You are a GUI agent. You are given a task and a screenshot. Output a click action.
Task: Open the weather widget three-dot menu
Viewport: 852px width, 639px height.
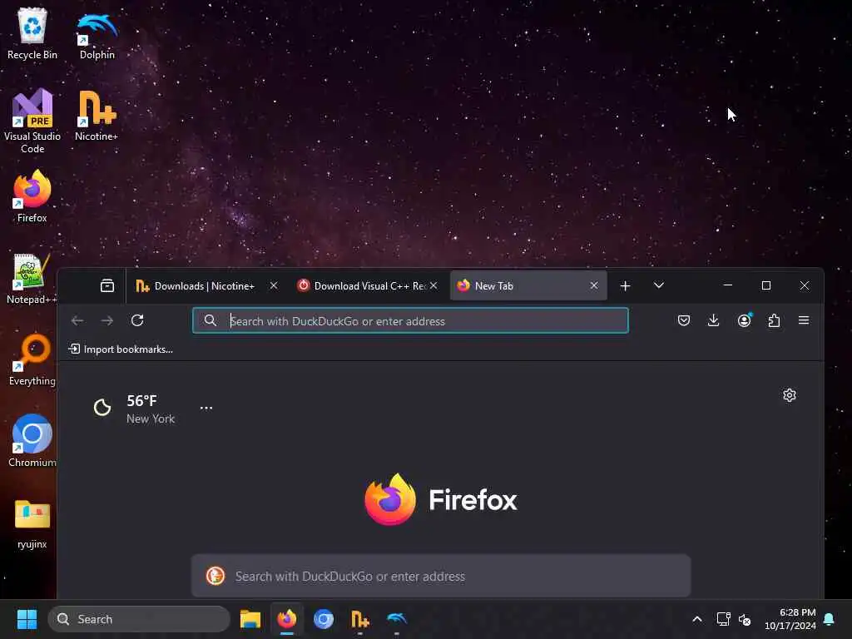click(x=206, y=408)
